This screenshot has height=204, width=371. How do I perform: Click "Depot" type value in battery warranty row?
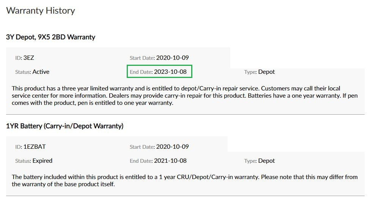(x=266, y=160)
